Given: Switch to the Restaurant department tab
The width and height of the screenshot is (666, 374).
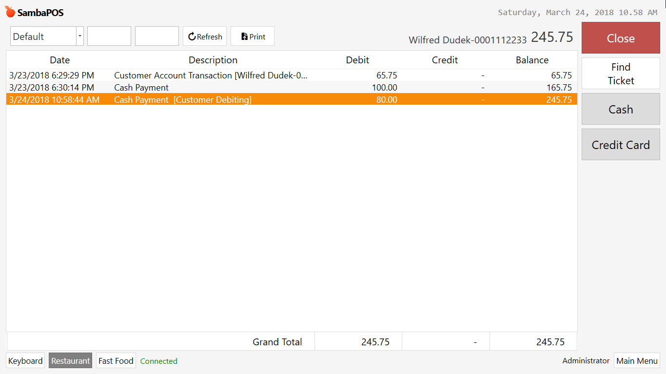Looking at the screenshot, I should pyautogui.click(x=70, y=361).
